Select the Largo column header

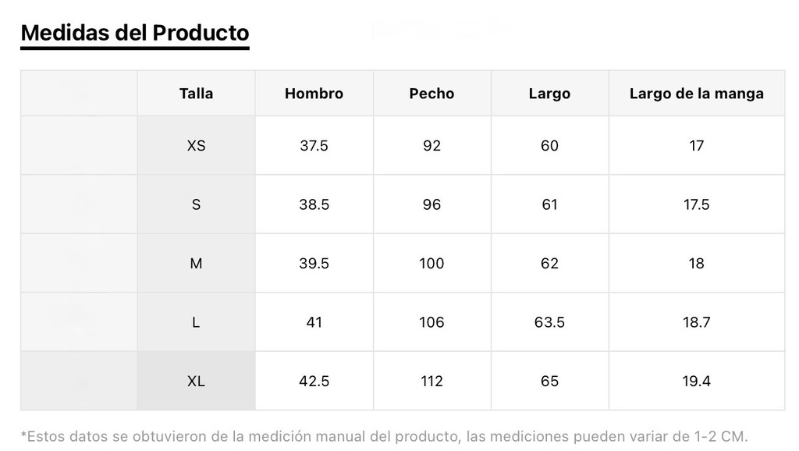(x=549, y=94)
